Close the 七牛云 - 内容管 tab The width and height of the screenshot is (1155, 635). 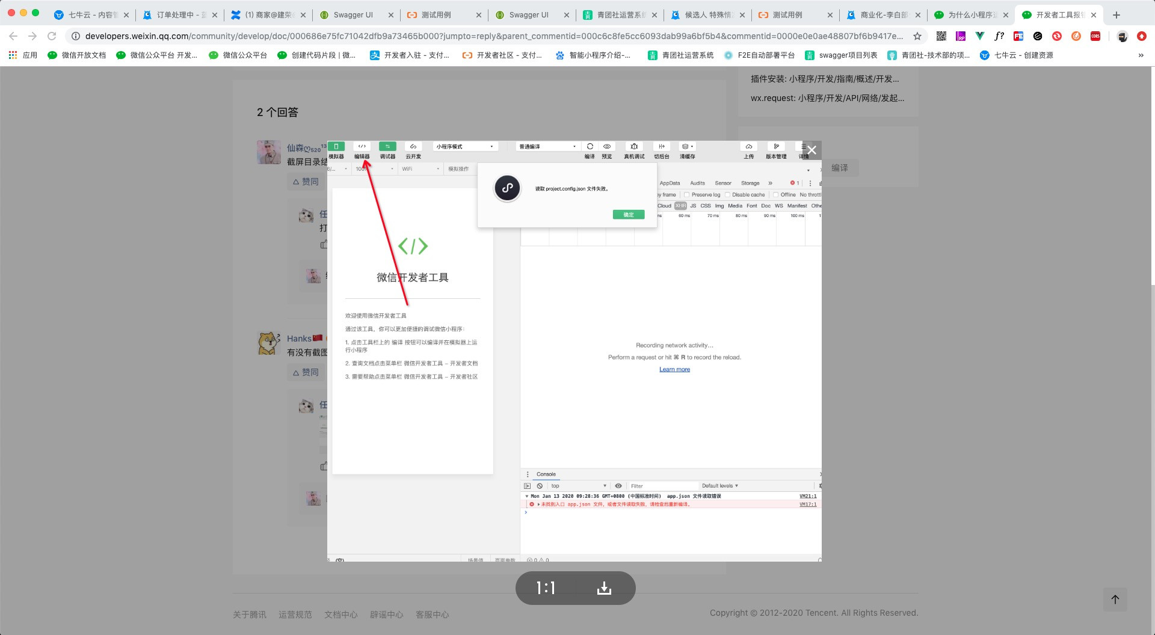coord(126,15)
